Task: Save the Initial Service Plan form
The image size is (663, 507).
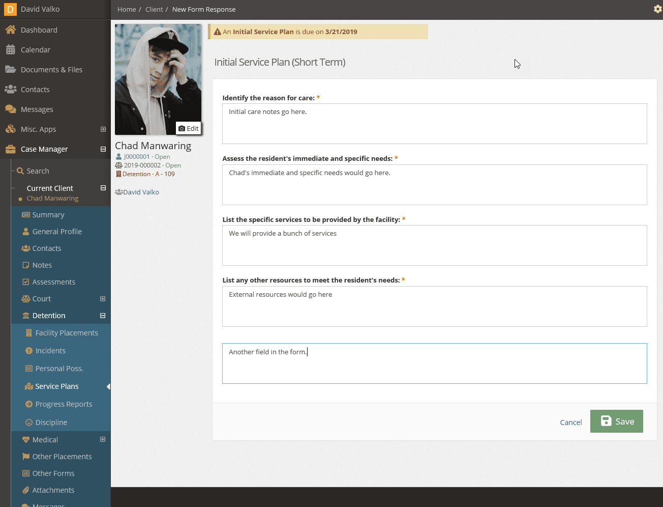Action: (616, 421)
